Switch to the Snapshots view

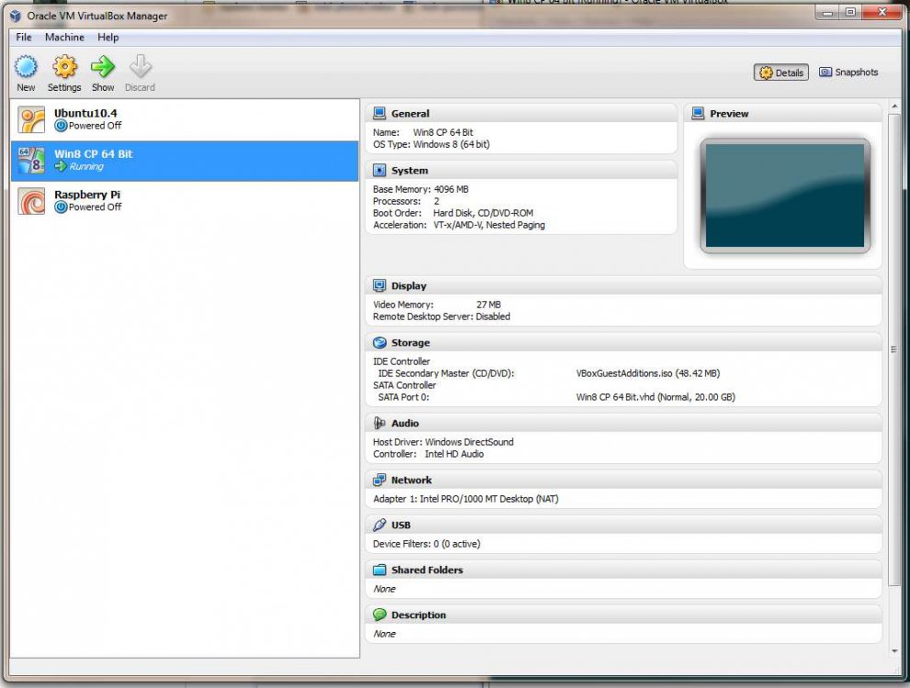pyautogui.click(x=848, y=72)
